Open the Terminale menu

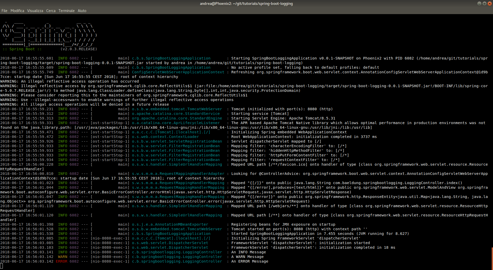(x=67, y=11)
